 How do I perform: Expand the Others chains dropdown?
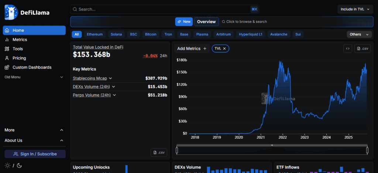point(359,34)
